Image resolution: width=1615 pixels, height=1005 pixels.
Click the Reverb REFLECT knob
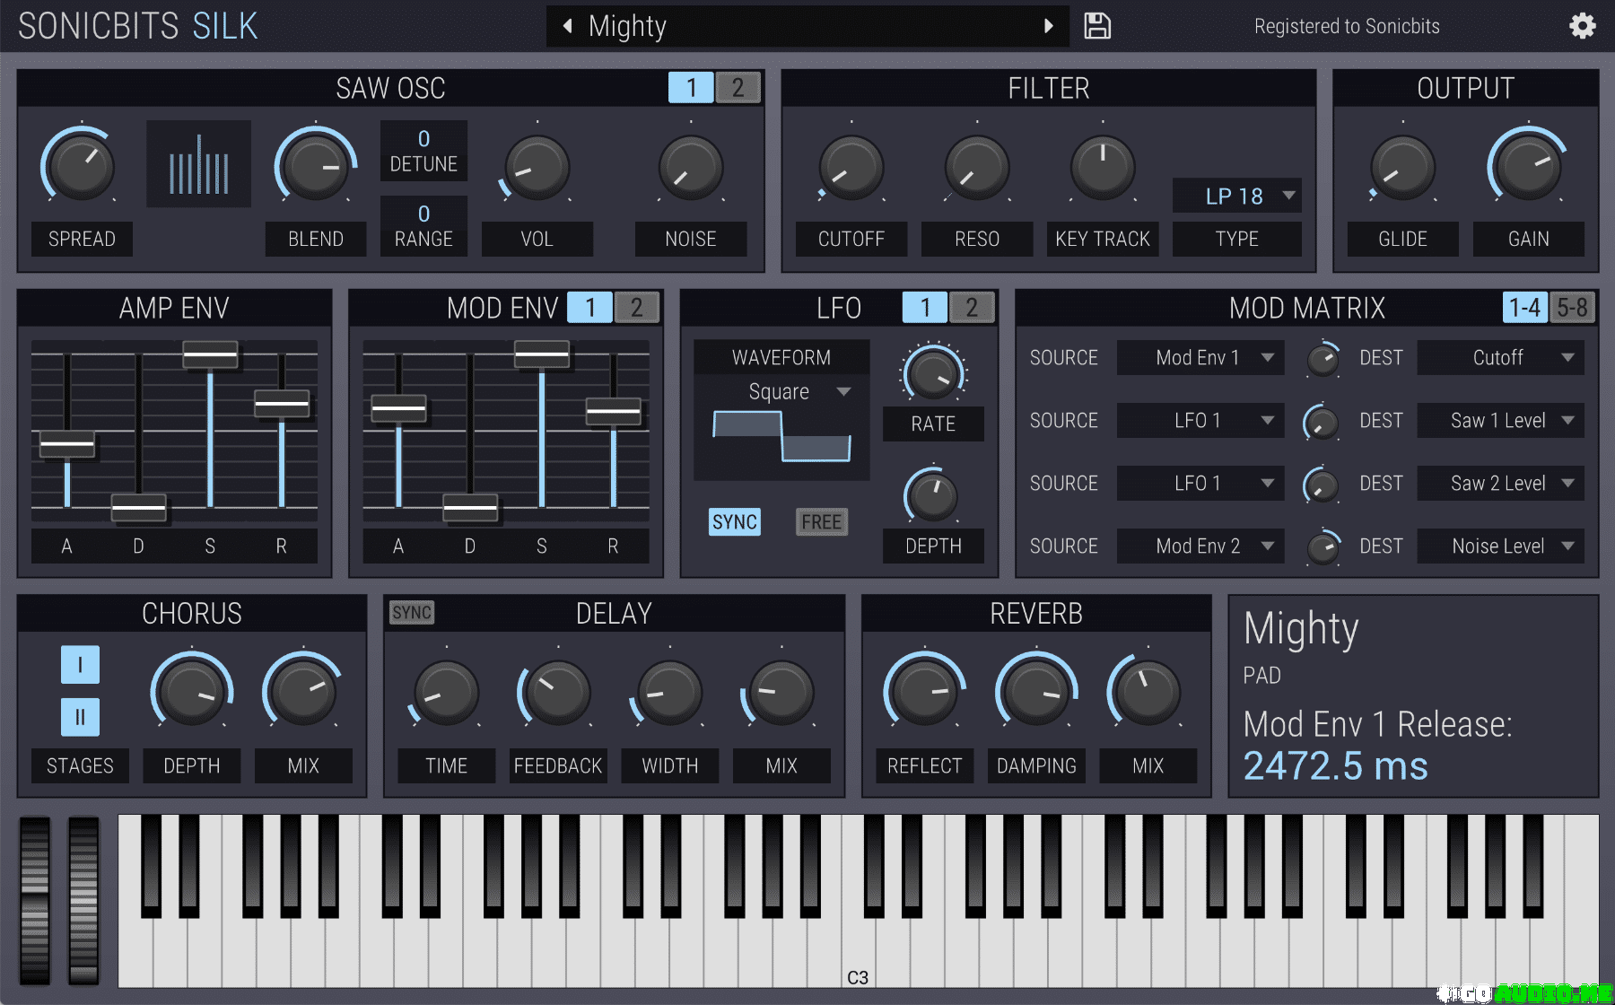(x=924, y=692)
